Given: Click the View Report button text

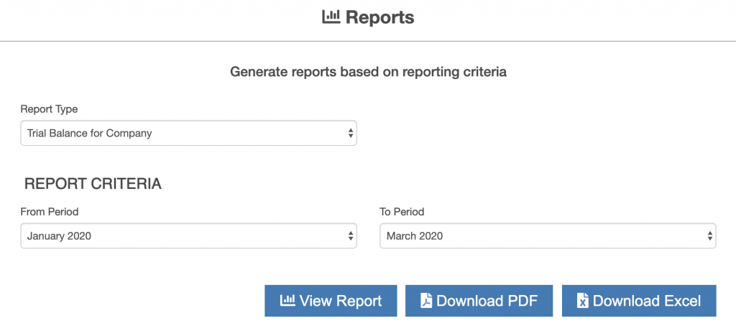Looking at the screenshot, I should coord(340,301).
